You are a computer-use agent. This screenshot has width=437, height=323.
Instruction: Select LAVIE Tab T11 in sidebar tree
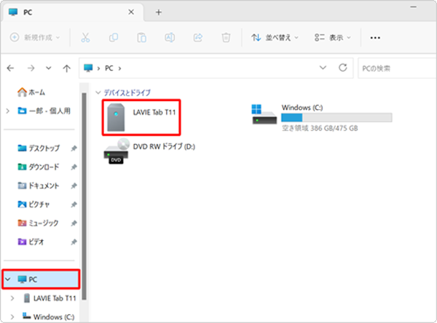(50, 298)
